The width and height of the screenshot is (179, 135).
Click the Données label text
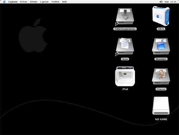click(x=161, y=59)
